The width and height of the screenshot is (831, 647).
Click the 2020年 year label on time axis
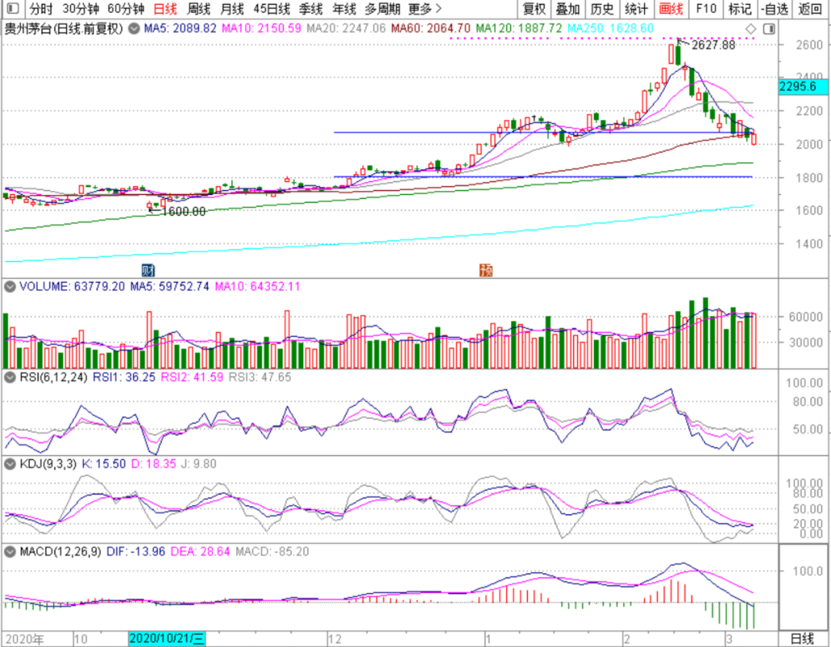pos(25,639)
